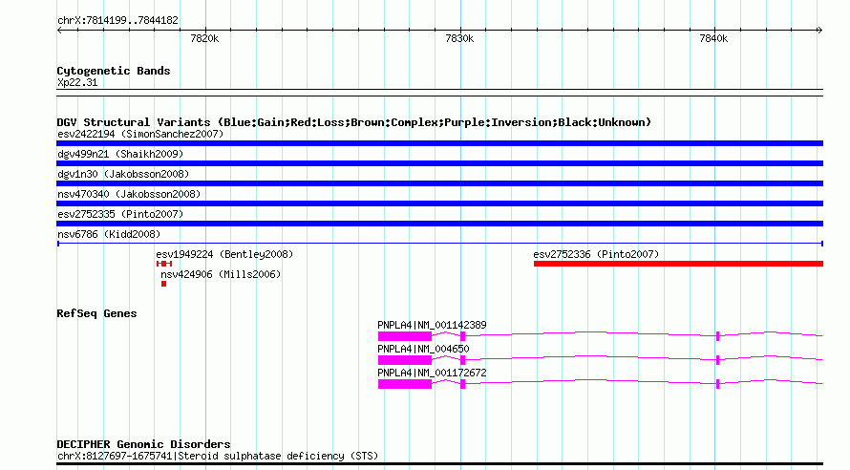The image size is (850, 470).
Task: Select the blue bar under esv2422194
Action: 439,143
